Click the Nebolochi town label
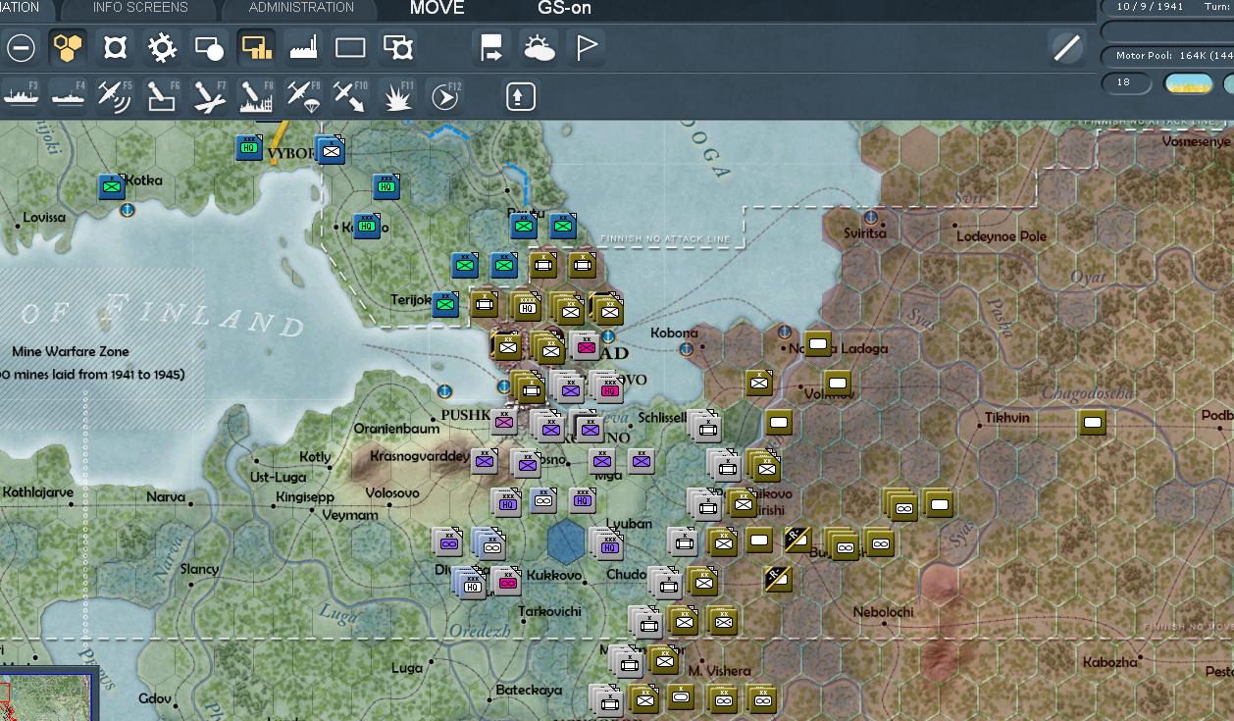This screenshot has height=721, width=1234. (883, 612)
